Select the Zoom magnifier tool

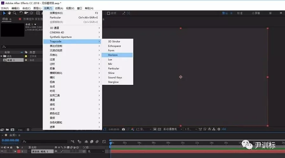pos(15,13)
